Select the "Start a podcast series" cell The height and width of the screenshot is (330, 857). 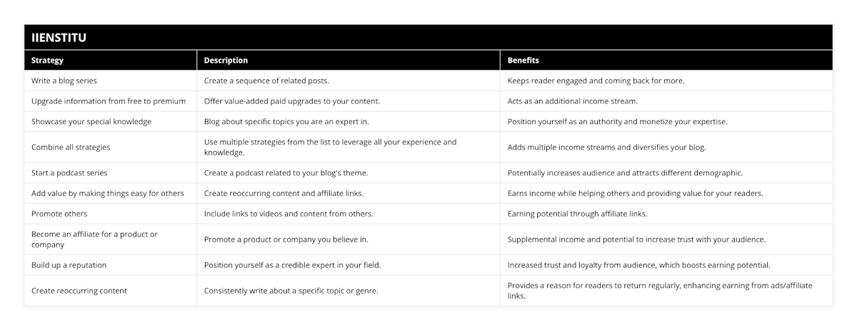click(69, 172)
